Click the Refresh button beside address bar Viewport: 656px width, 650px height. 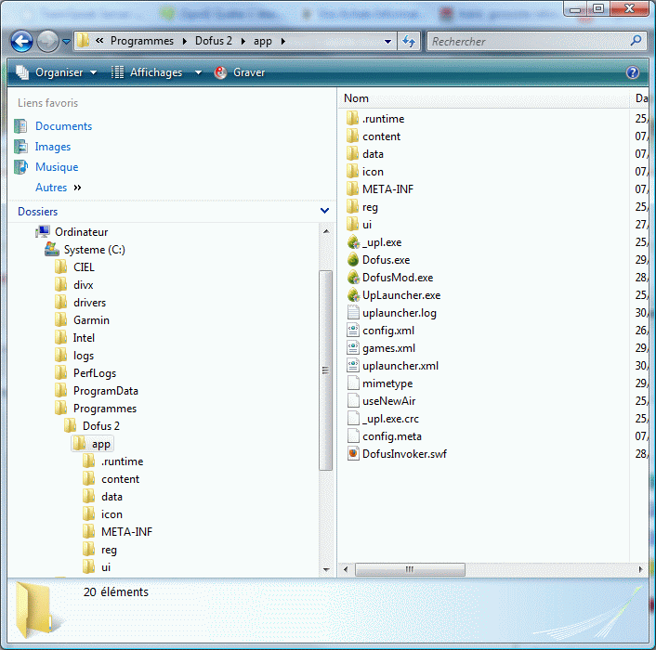pos(409,41)
